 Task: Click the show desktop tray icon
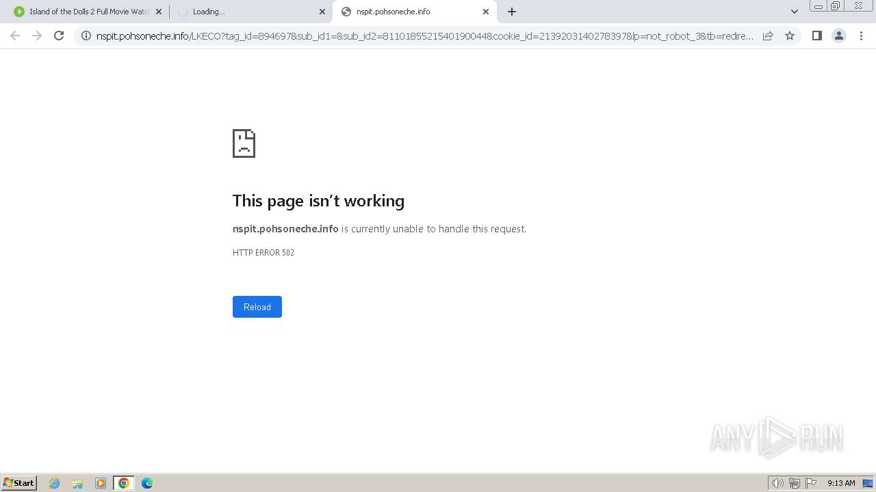click(x=868, y=483)
